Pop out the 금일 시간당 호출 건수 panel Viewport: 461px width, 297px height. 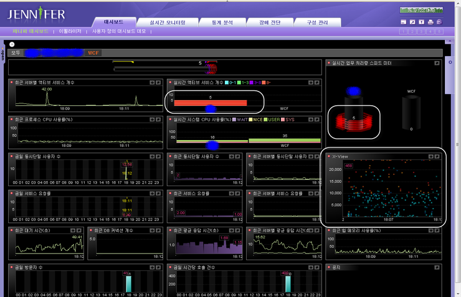click(x=317, y=268)
